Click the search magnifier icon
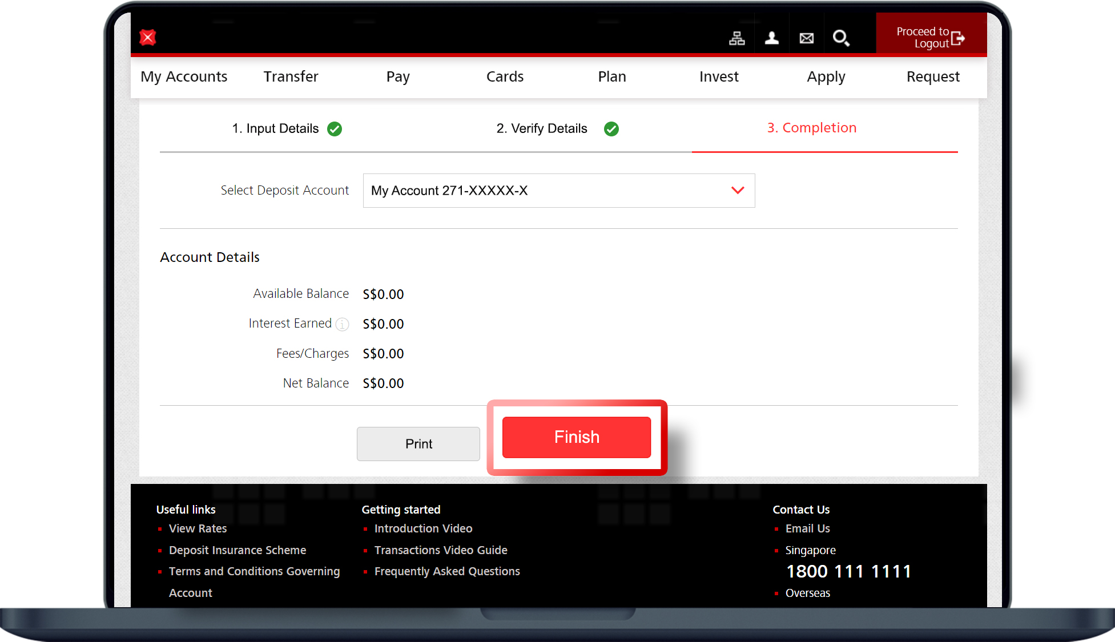 click(x=840, y=38)
